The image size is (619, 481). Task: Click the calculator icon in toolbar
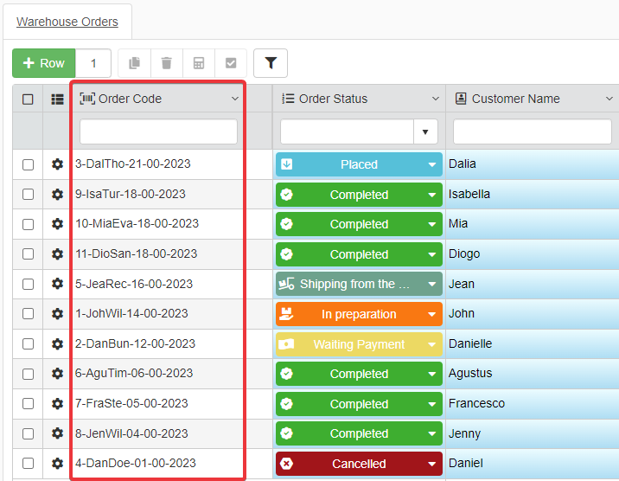[x=199, y=63]
